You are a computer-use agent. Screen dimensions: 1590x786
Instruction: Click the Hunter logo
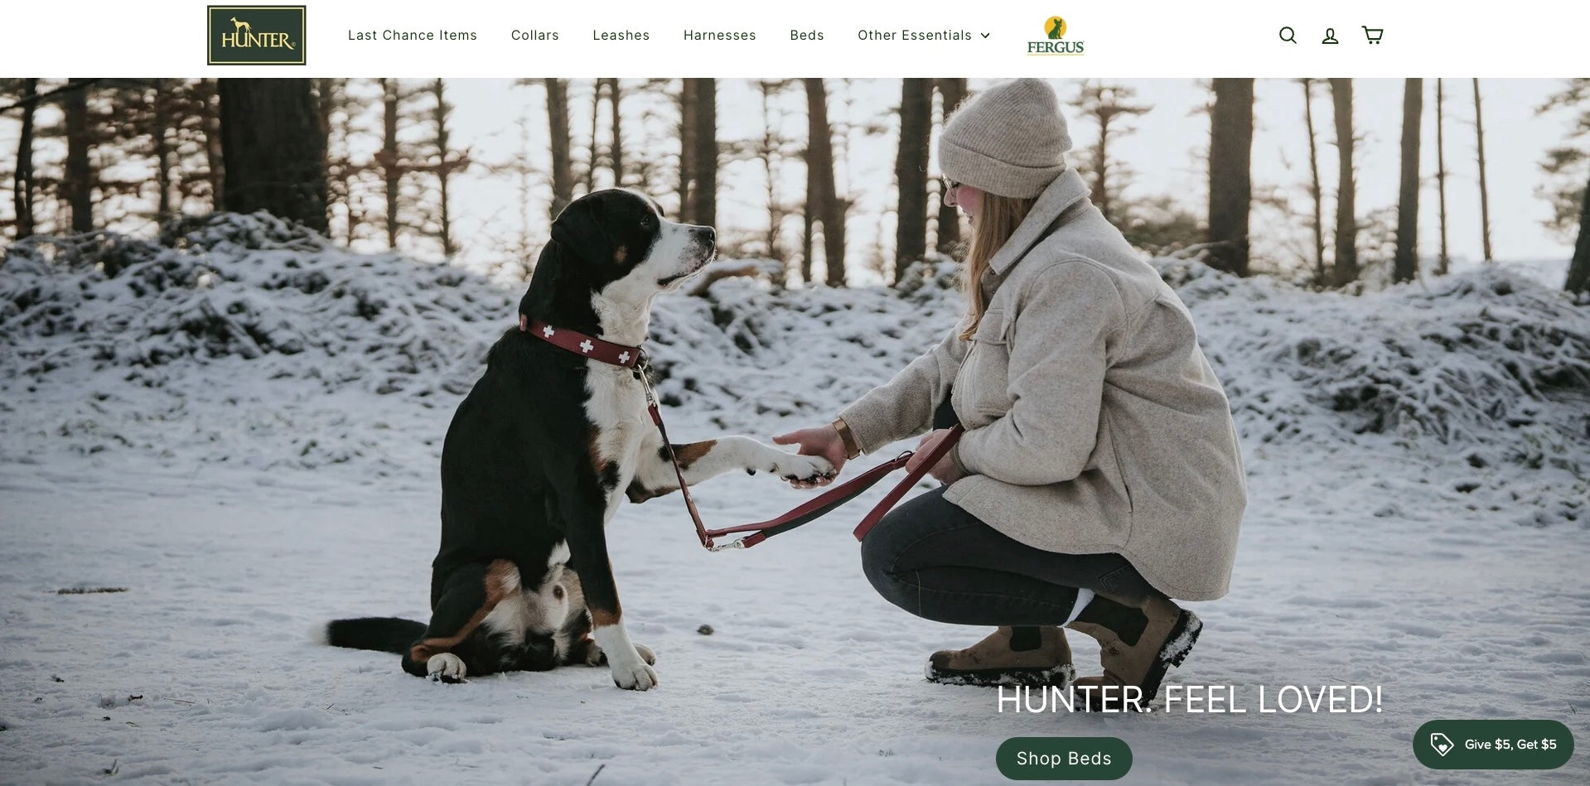[x=257, y=36]
